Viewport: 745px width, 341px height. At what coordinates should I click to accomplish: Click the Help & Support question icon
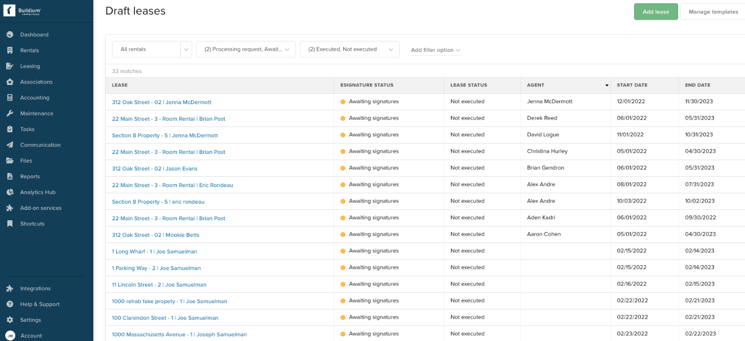coord(9,304)
